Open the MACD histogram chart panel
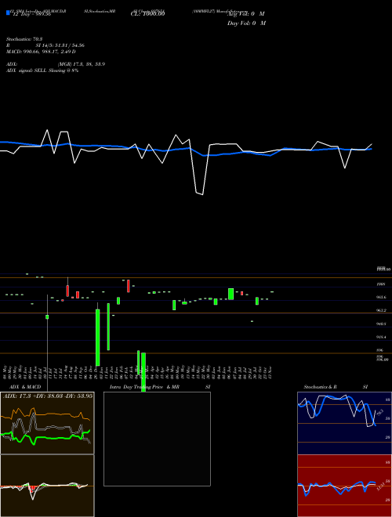This screenshot has height=517, width=392. tap(47, 486)
